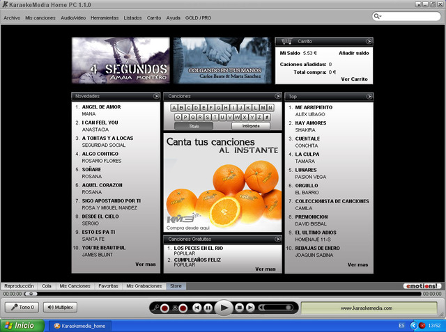The width and height of the screenshot is (446, 332).
Task: Switch to Reproducción tab
Action: (19, 286)
